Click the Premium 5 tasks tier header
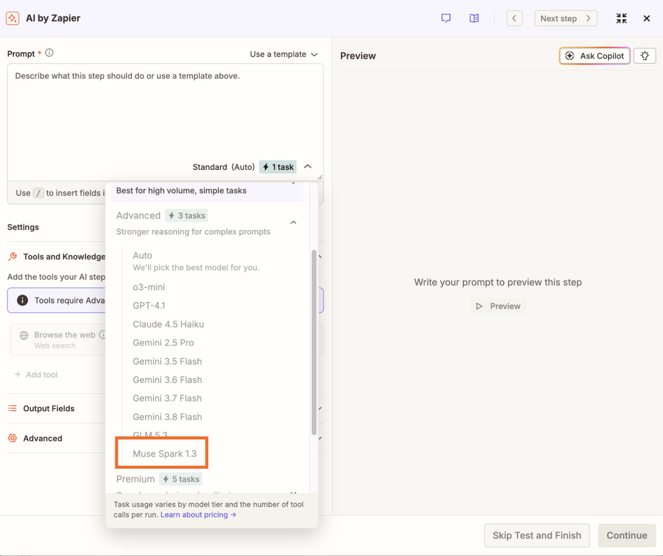This screenshot has width=663, height=556. pyautogui.click(x=159, y=479)
